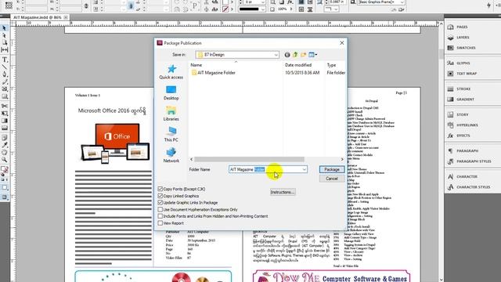Sort by the Name column header
The image size is (501, 282).
pyautogui.click(x=236, y=65)
